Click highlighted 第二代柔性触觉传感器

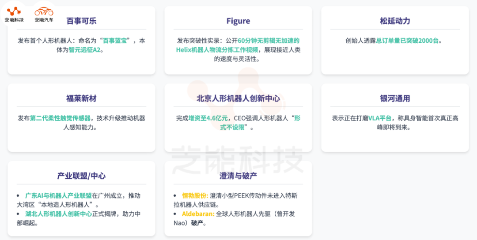(60, 118)
